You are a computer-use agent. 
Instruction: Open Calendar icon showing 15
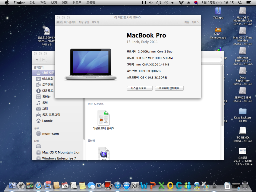pos(65,185)
